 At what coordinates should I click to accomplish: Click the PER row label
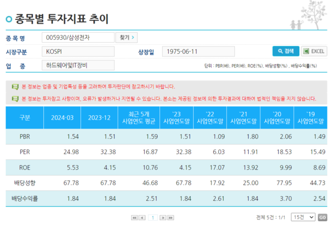tap(24, 152)
